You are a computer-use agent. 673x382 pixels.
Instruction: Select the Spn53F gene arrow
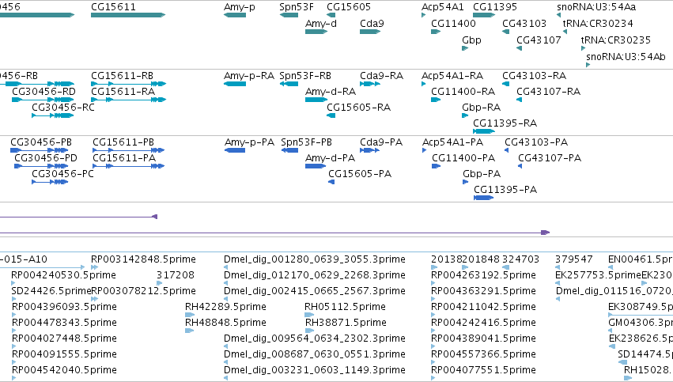[289, 15]
